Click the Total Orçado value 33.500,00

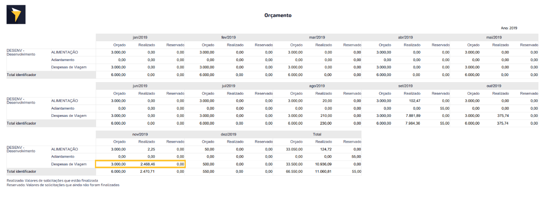tap(294, 164)
